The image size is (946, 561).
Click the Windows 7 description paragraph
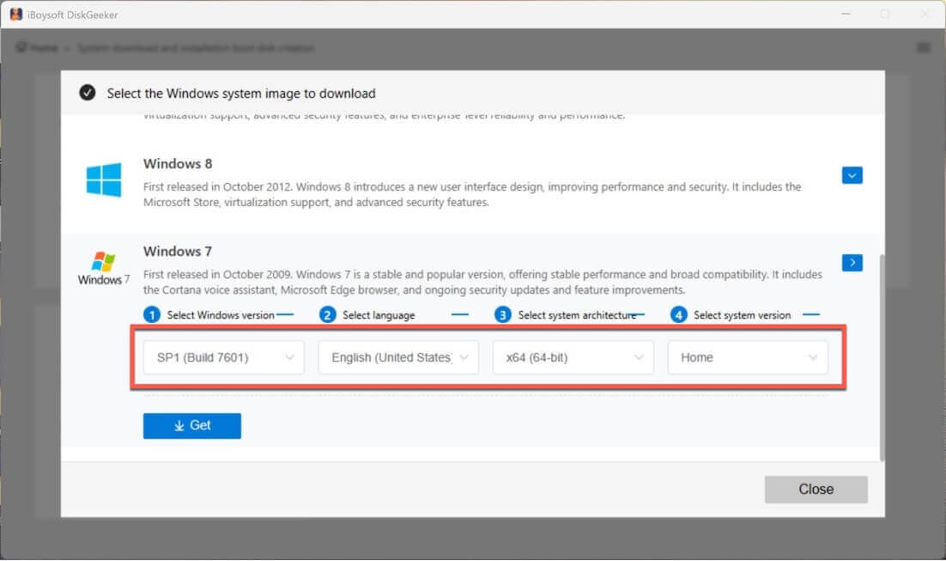[x=482, y=282]
